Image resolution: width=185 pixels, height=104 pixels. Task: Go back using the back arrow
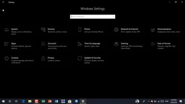click(x=3, y=2)
